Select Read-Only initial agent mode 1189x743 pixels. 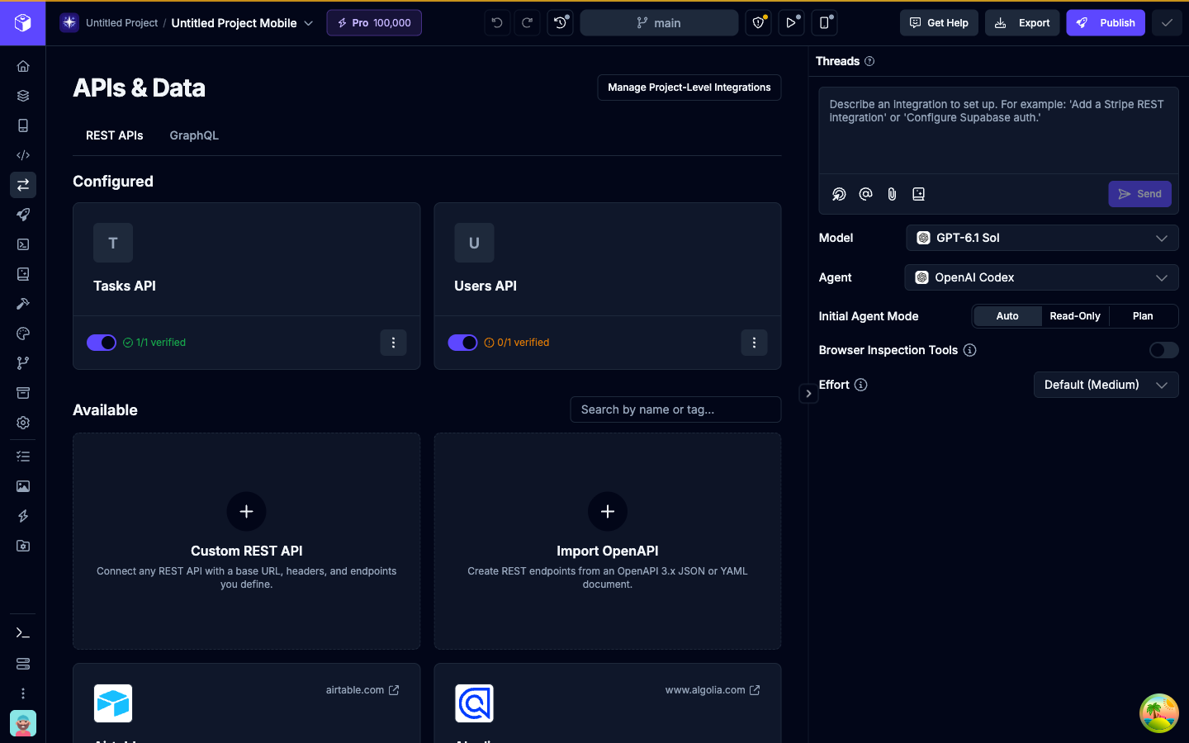[x=1075, y=316]
